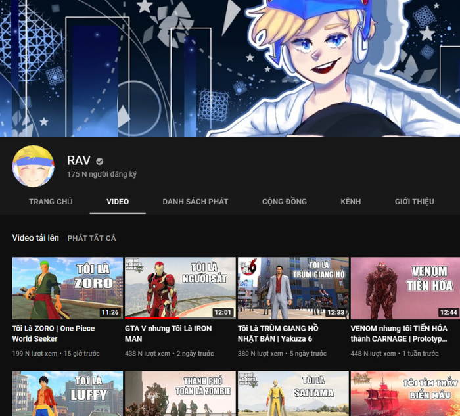460x416 pixels.
Task: Open the Tôi Là ZORO video thumbnail
Action: 68,288
